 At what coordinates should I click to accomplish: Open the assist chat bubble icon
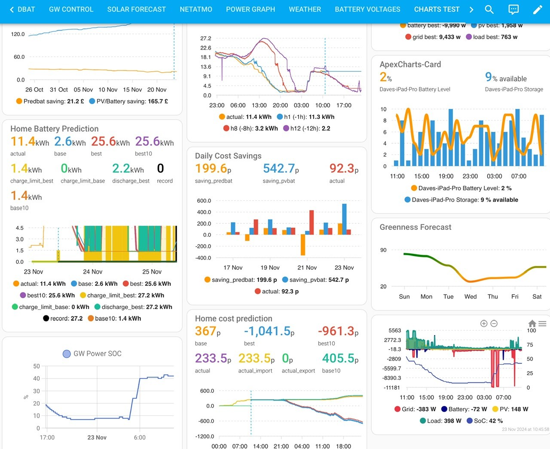(513, 9)
